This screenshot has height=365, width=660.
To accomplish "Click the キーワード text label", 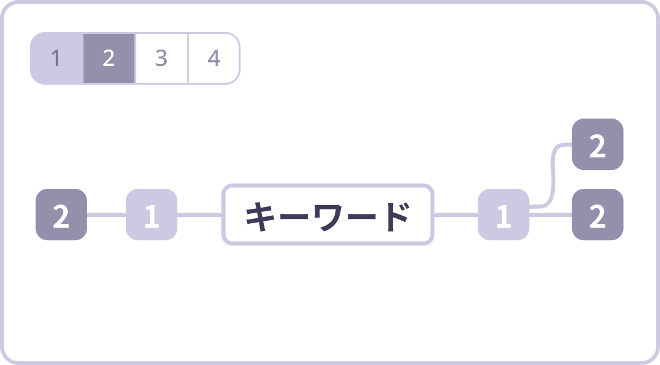I will click(328, 216).
